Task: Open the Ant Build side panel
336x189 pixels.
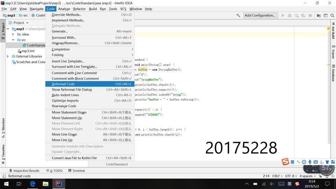Action: point(333,31)
